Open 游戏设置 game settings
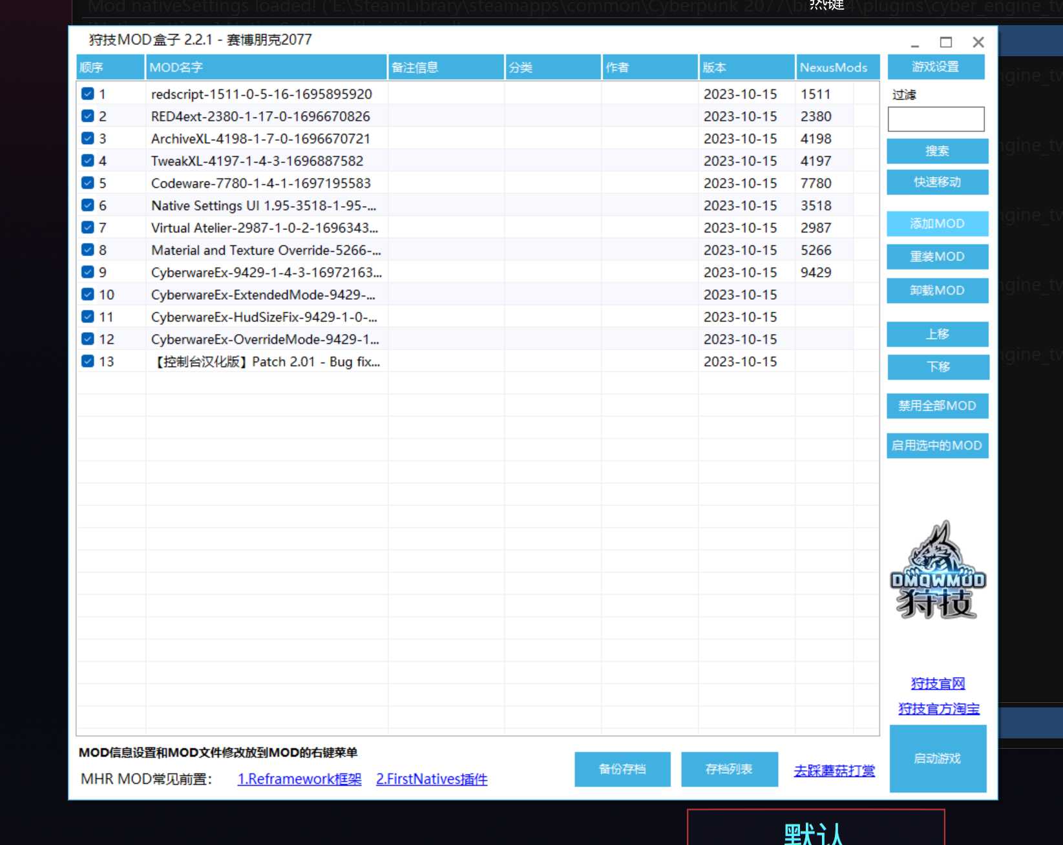The width and height of the screenshot is (1063, 845). point(936,67)
